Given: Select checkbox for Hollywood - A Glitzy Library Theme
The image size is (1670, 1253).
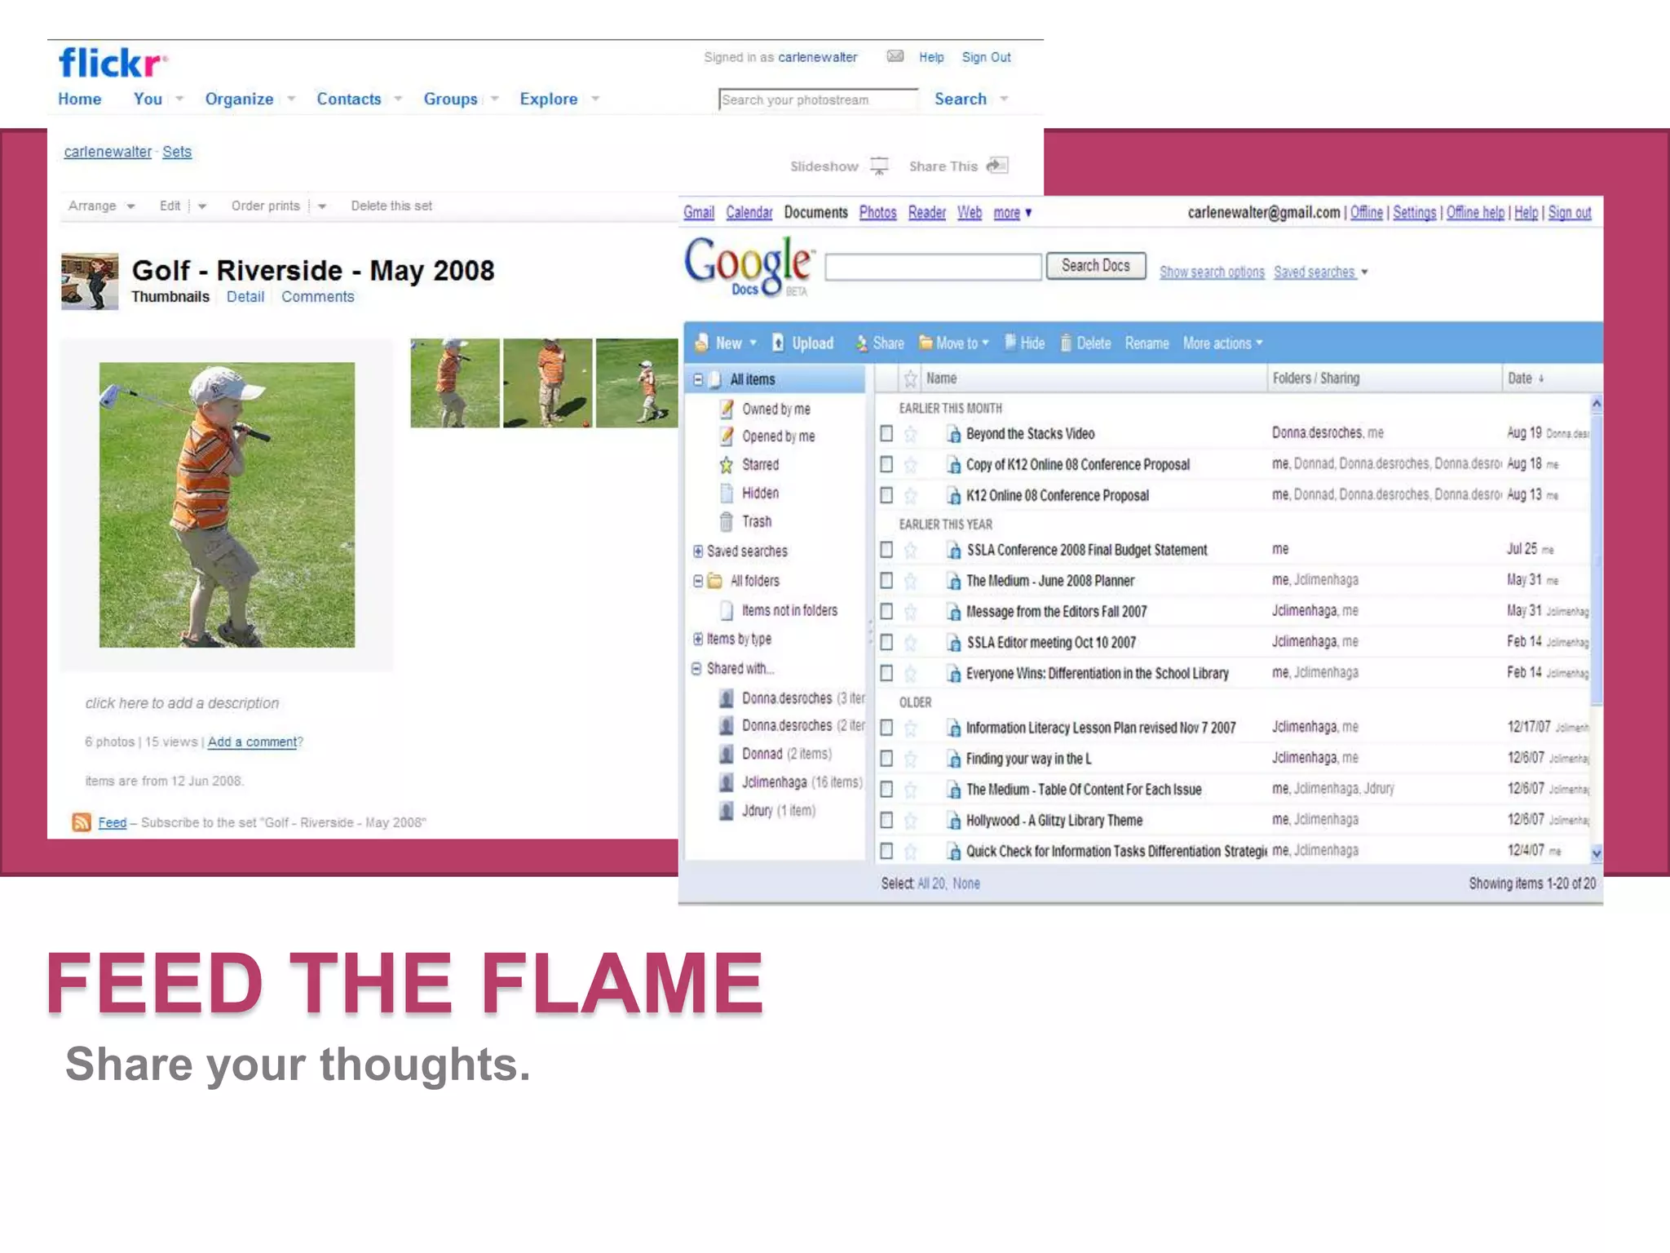Looking at the screenshot, I should click(x=886, y=821).
